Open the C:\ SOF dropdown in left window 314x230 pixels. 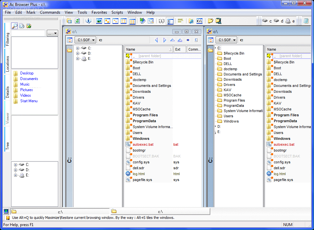85,40
